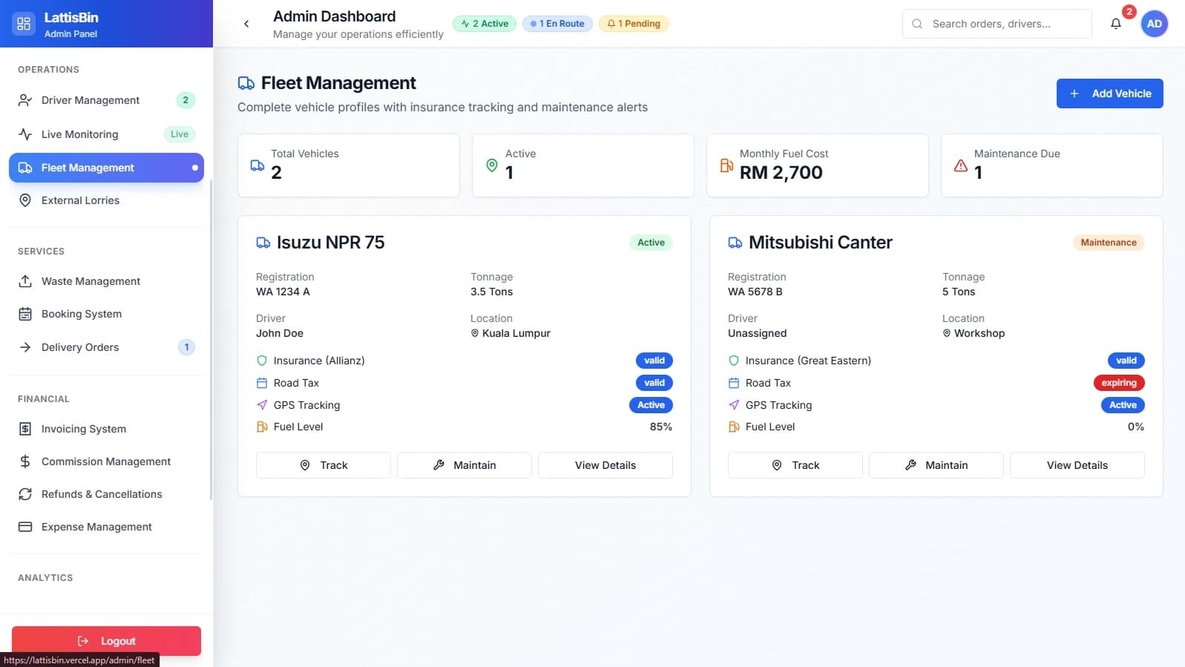Click the Expense Management card icon
The width and height of the screenshot is (1185, 667).
click(25, 527)
